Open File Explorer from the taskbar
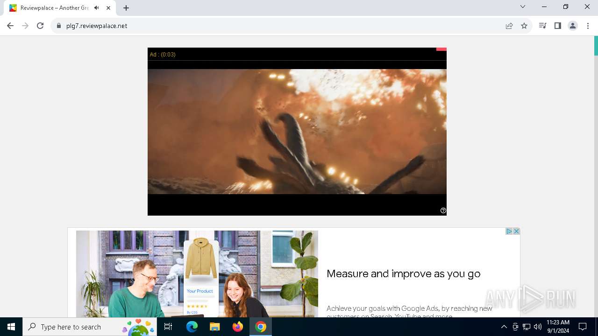598x336 pixels. (x=215, y=327)
